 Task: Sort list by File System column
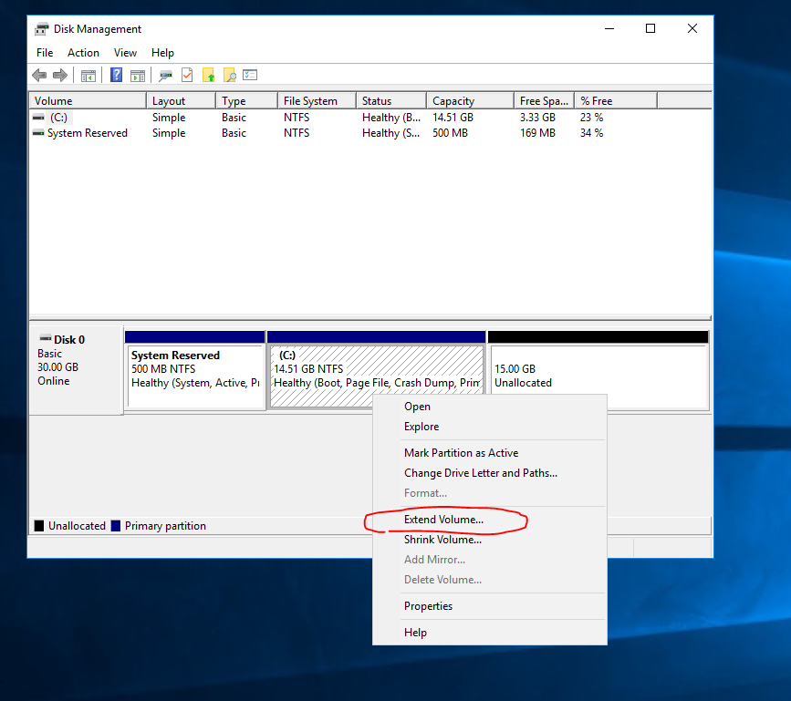[310, 101]
